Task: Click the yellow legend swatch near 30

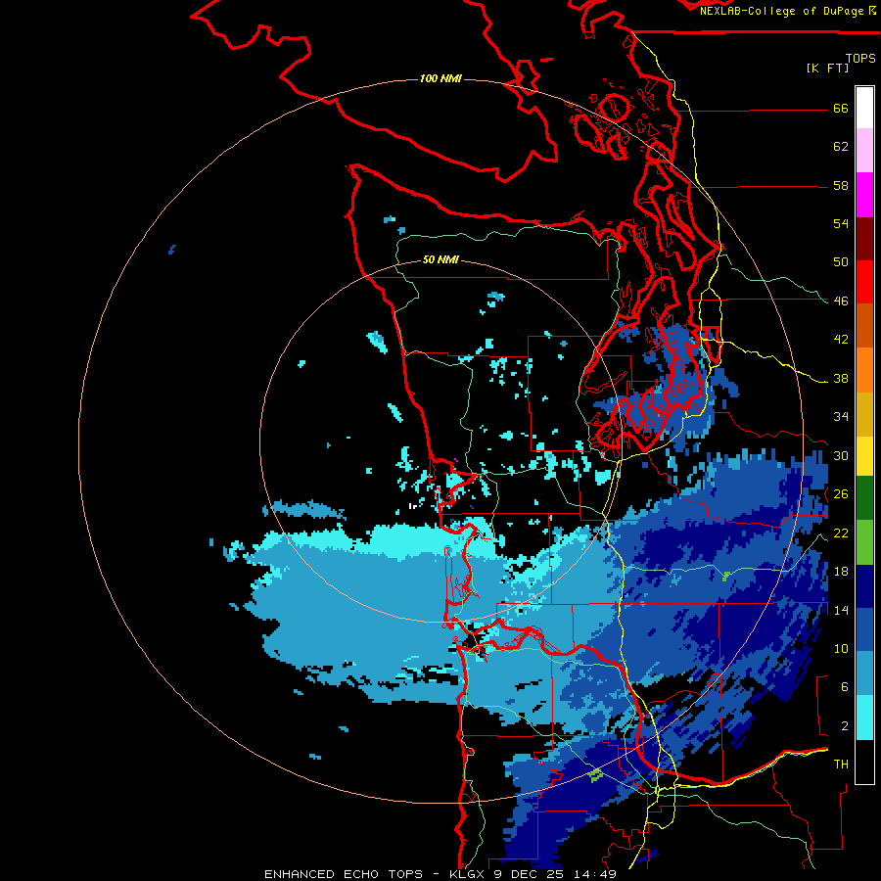Action: (864, 455)
